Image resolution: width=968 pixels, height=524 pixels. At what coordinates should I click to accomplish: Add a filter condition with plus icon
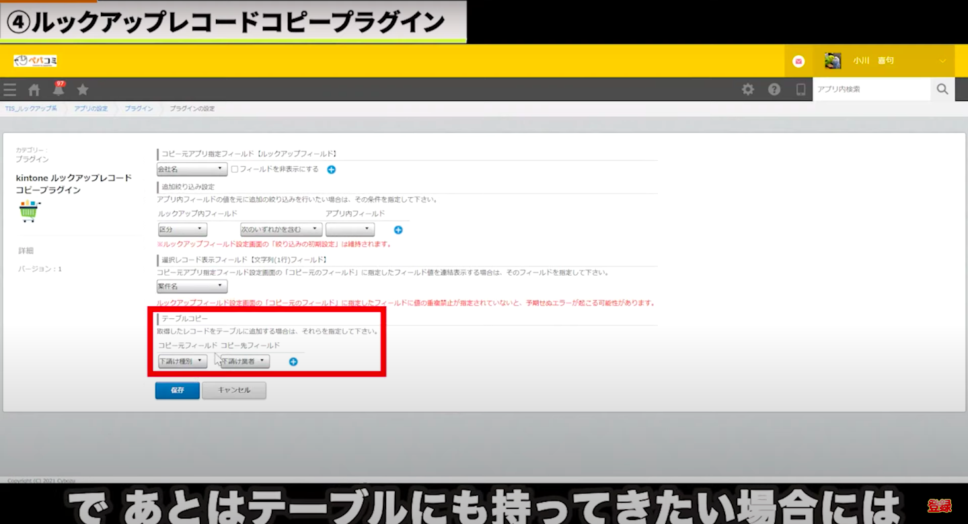[398, 230]
